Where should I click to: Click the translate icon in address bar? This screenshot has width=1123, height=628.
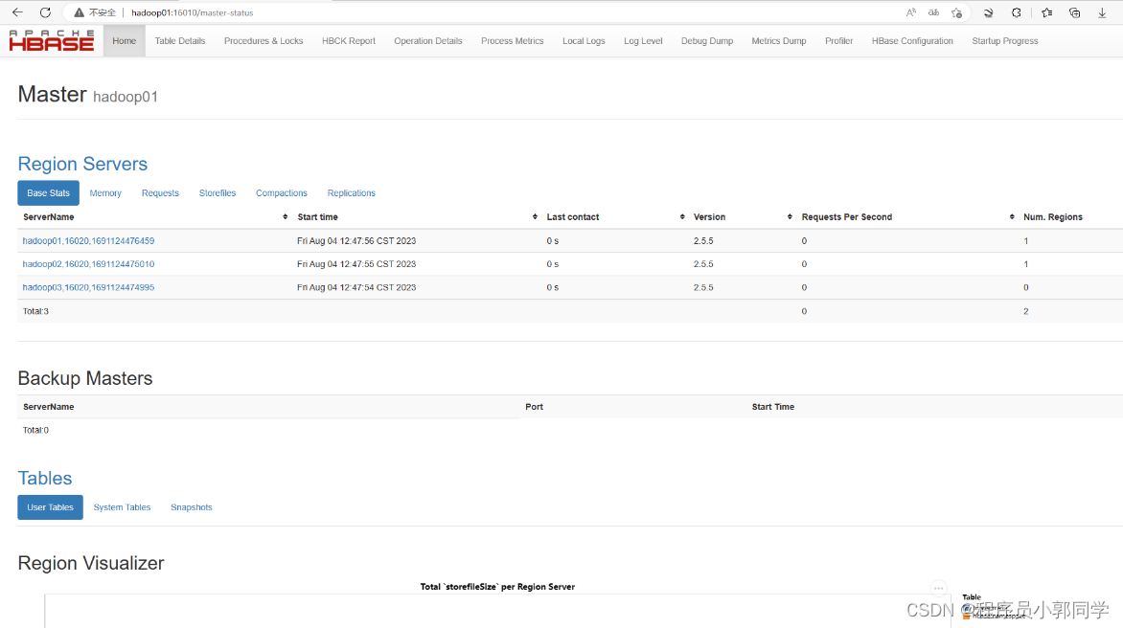point(934,12)
